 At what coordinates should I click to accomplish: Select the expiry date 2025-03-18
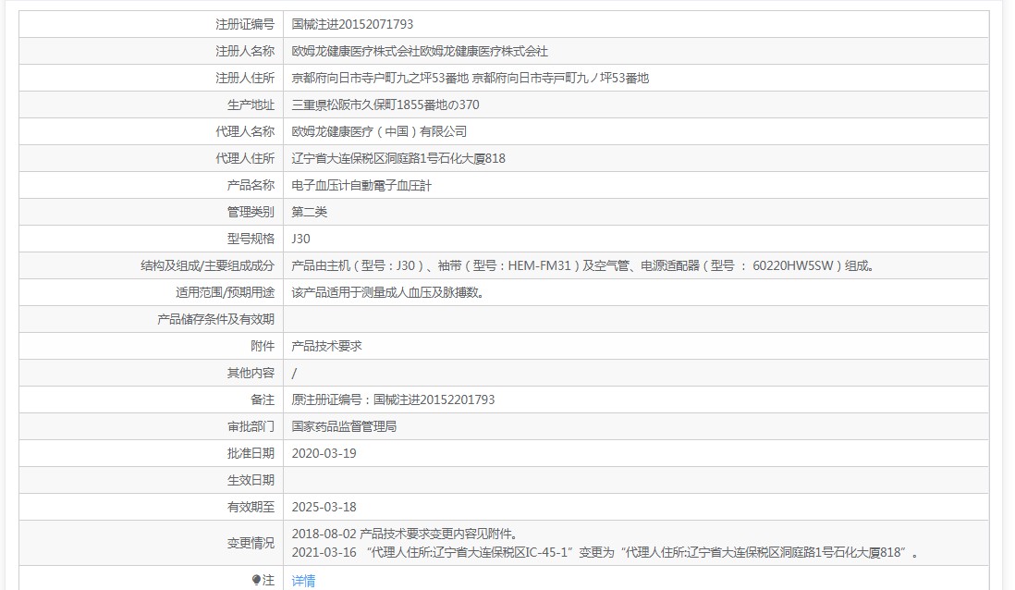[327, 507]
